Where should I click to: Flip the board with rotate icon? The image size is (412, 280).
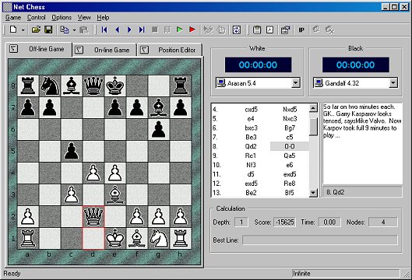coord(237,30)
